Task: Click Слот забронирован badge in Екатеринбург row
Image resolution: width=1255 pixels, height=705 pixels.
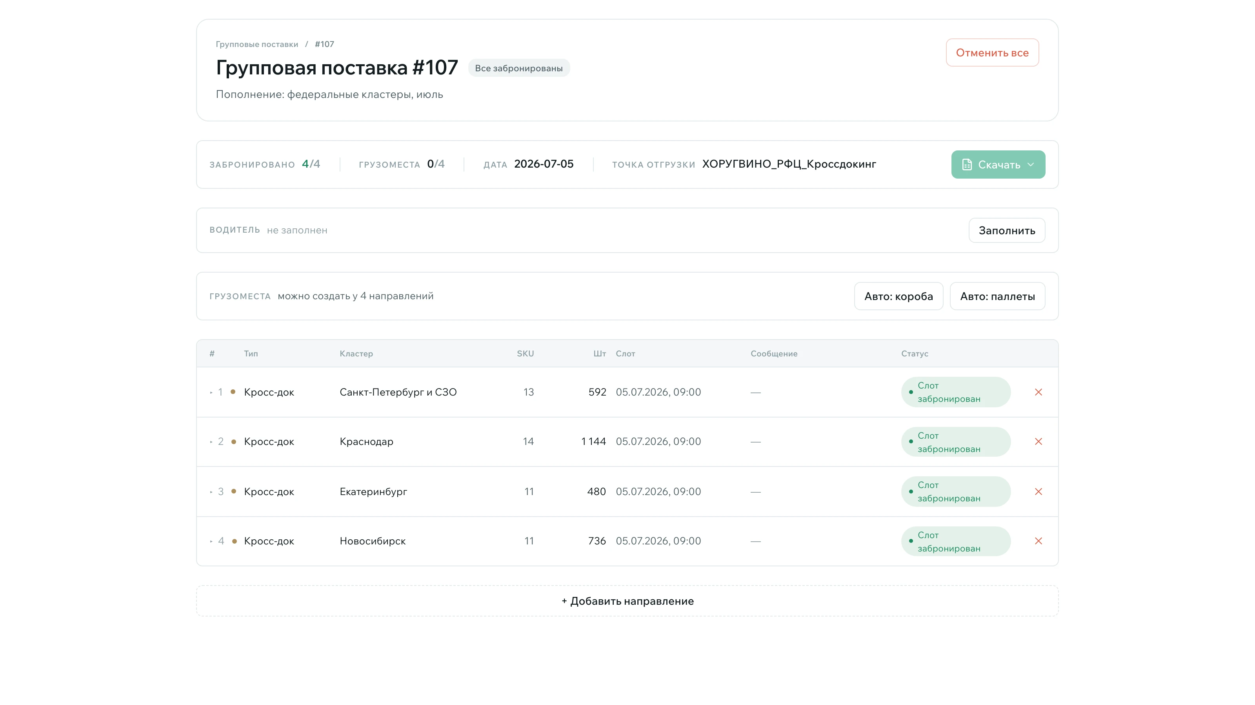Action: click(956, 492)
